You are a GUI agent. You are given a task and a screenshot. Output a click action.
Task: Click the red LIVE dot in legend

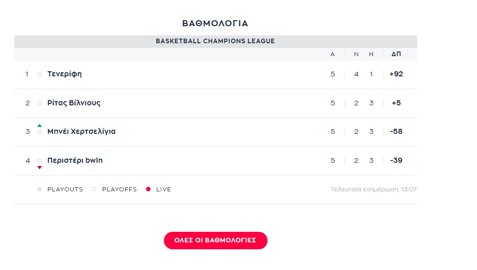pyautogui.click(x=148, y=189)
